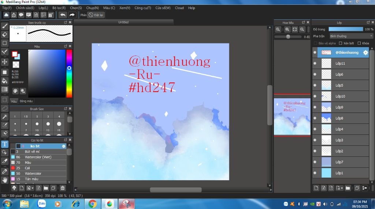Toggle Xén bớt clipping checkbox

[341, 43]
